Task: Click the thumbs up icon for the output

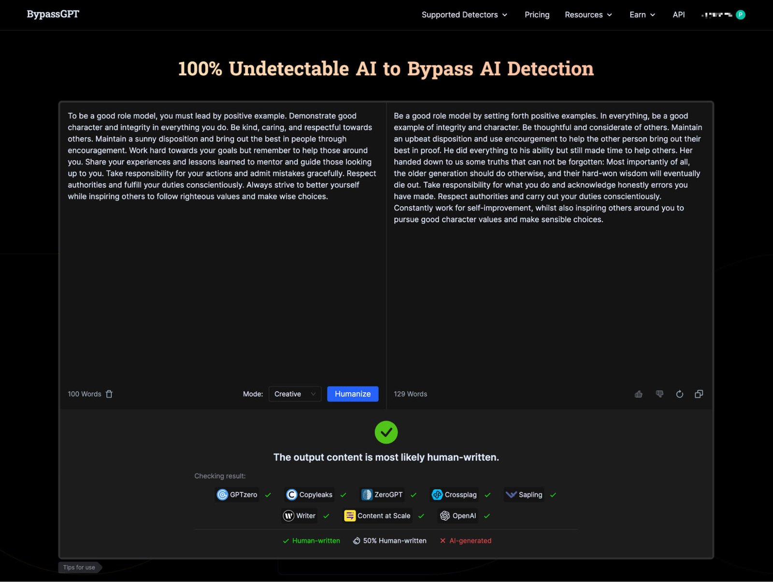Action: [x=638, y=394]
